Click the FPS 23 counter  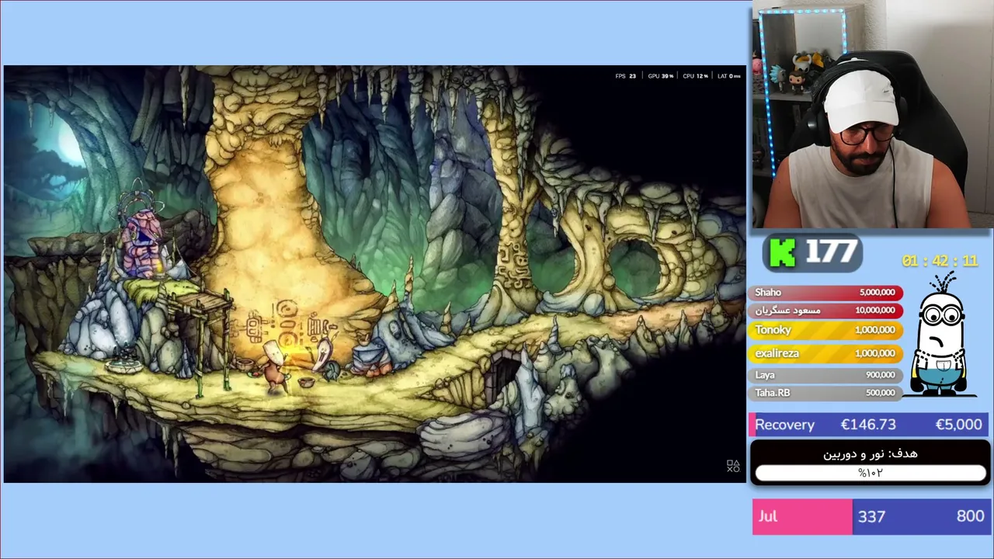(x=626, y=76)
